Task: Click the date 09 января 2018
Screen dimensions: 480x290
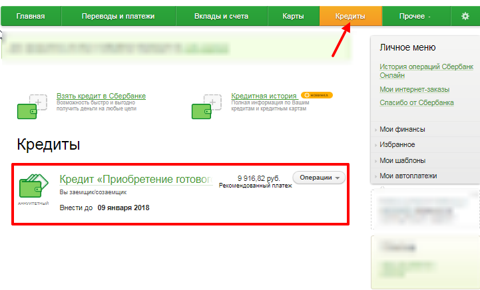Action: [123, 208]
